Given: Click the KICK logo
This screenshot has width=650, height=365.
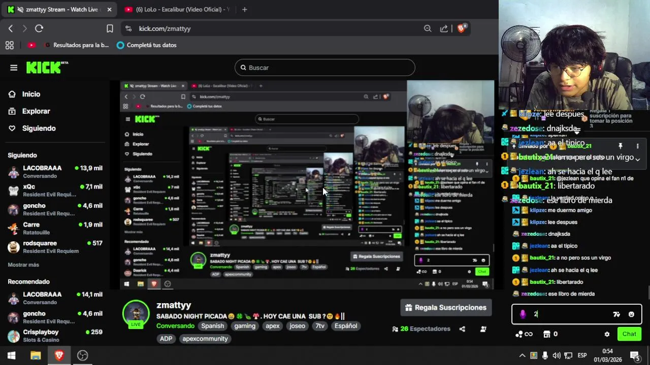Looking at the screenshot, I should point(47,67).
